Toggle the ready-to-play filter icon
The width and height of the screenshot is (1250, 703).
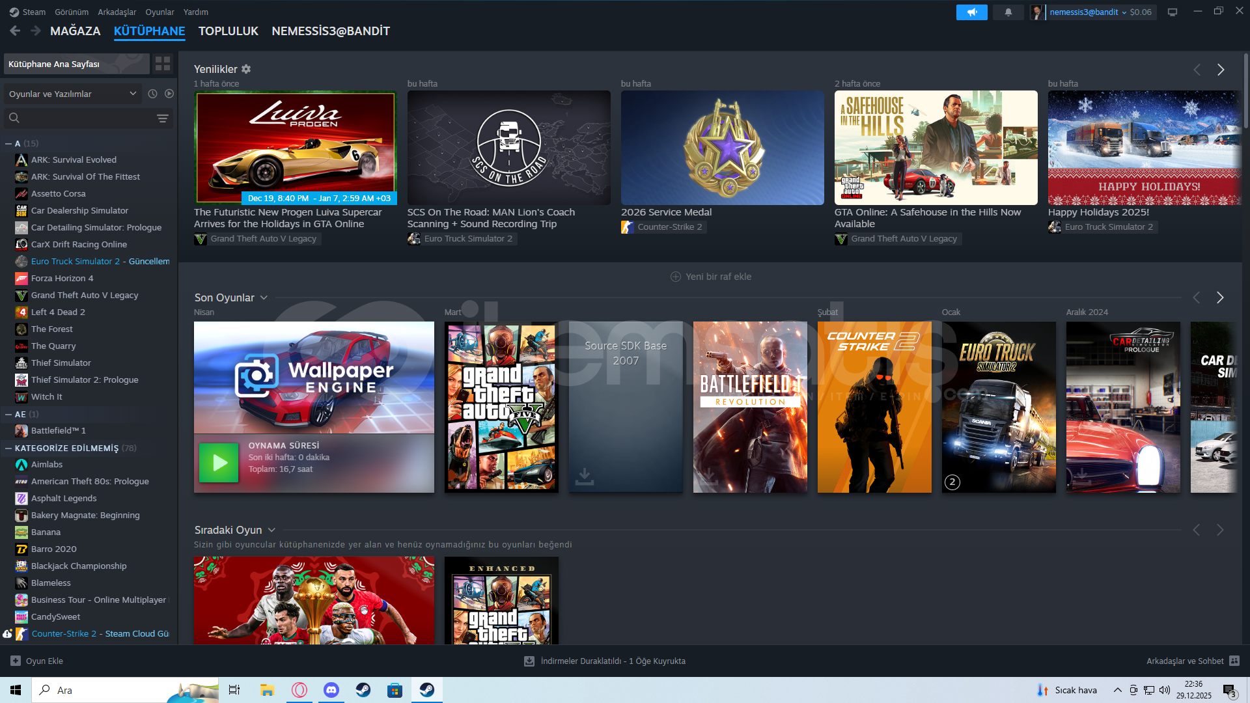(x=169, y=94)
